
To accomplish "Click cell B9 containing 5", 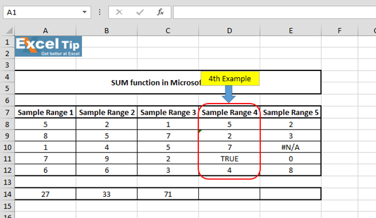I will click(x=107, y=135).
